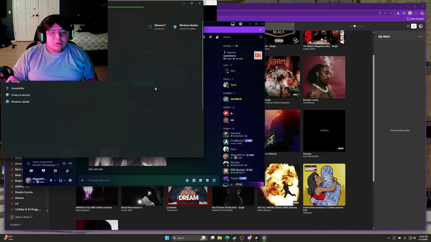431x242 pixels.
Task: Toggle Discord noise suppression waveform icon
Action: point(64,163)
